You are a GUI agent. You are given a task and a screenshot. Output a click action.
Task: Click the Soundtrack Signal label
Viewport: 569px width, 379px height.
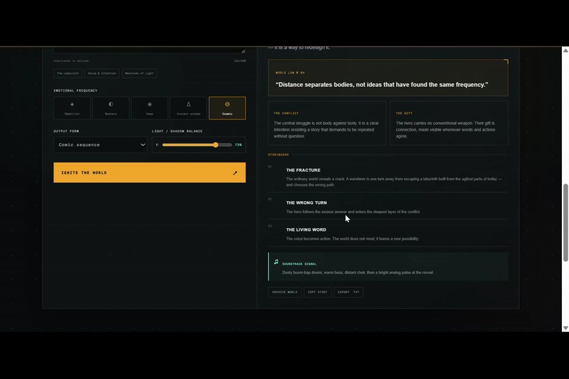(x=299, y=264)
